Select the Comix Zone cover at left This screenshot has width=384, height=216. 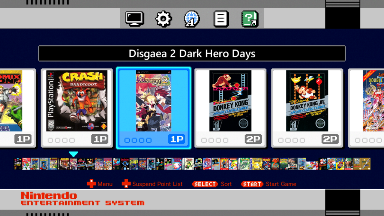[x=11, y=100]
